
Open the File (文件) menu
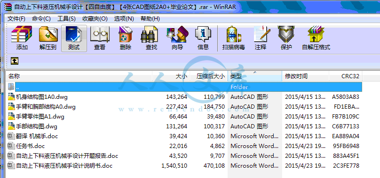point(16,19)
